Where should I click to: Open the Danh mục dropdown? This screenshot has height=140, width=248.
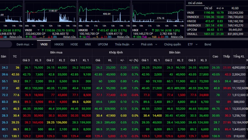tap(25, 44)
